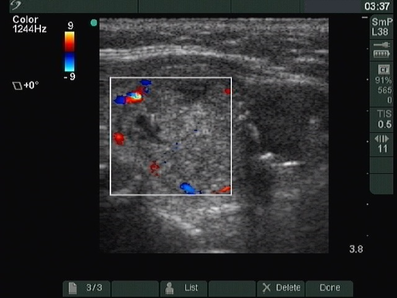Viewport: 397px width, 298px height.
Task: Click inside the color Doppler region box
Action: (x=171, y=136)
